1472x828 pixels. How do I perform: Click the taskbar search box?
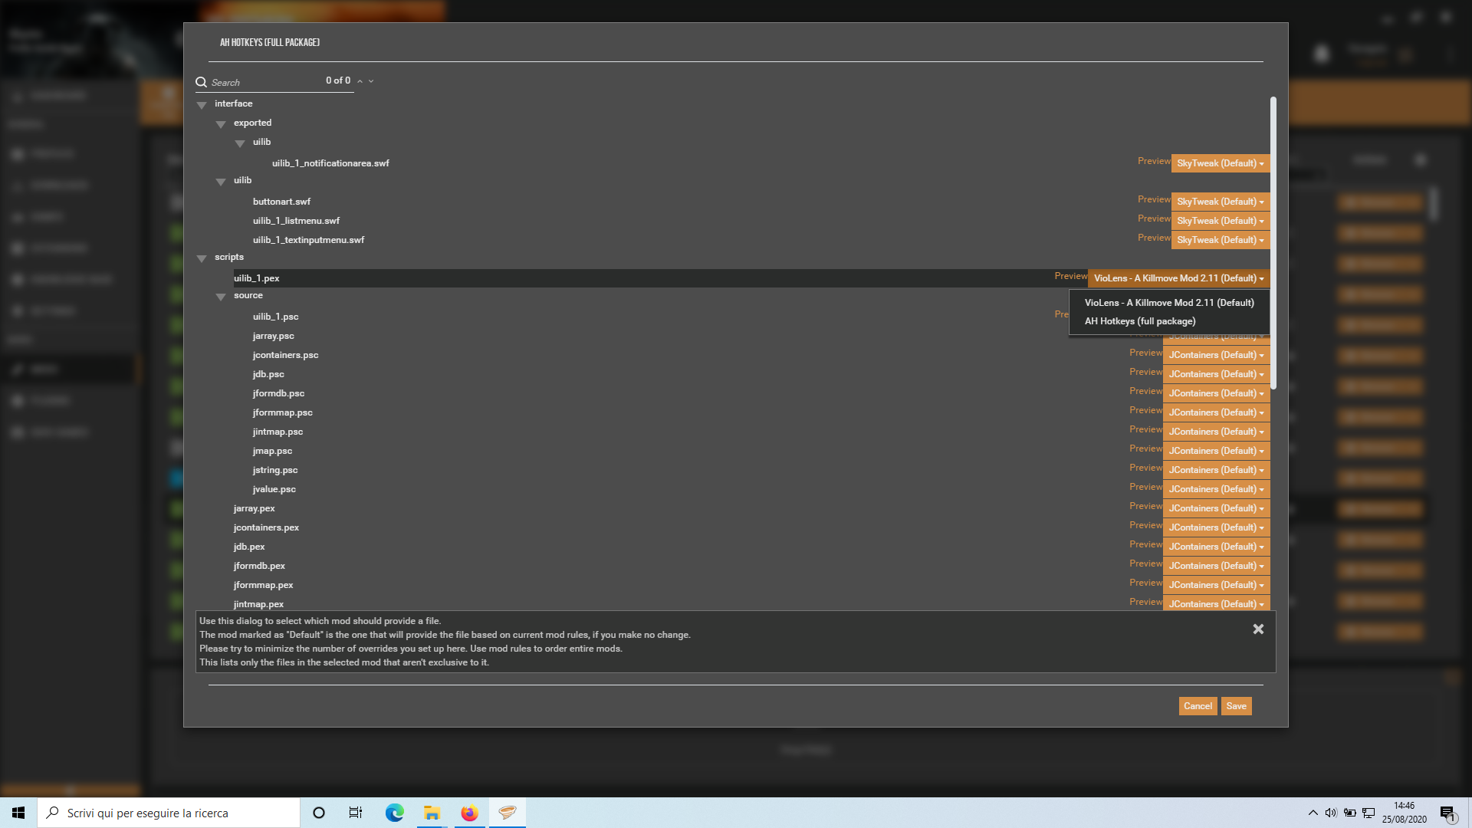pos(169,813)
